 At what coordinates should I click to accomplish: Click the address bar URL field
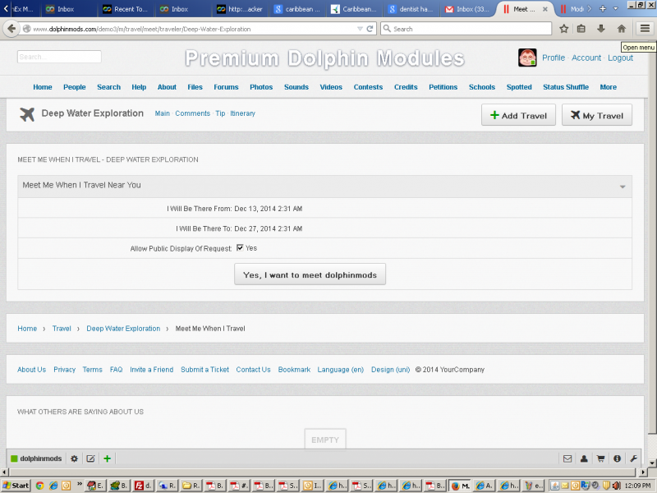193,29
